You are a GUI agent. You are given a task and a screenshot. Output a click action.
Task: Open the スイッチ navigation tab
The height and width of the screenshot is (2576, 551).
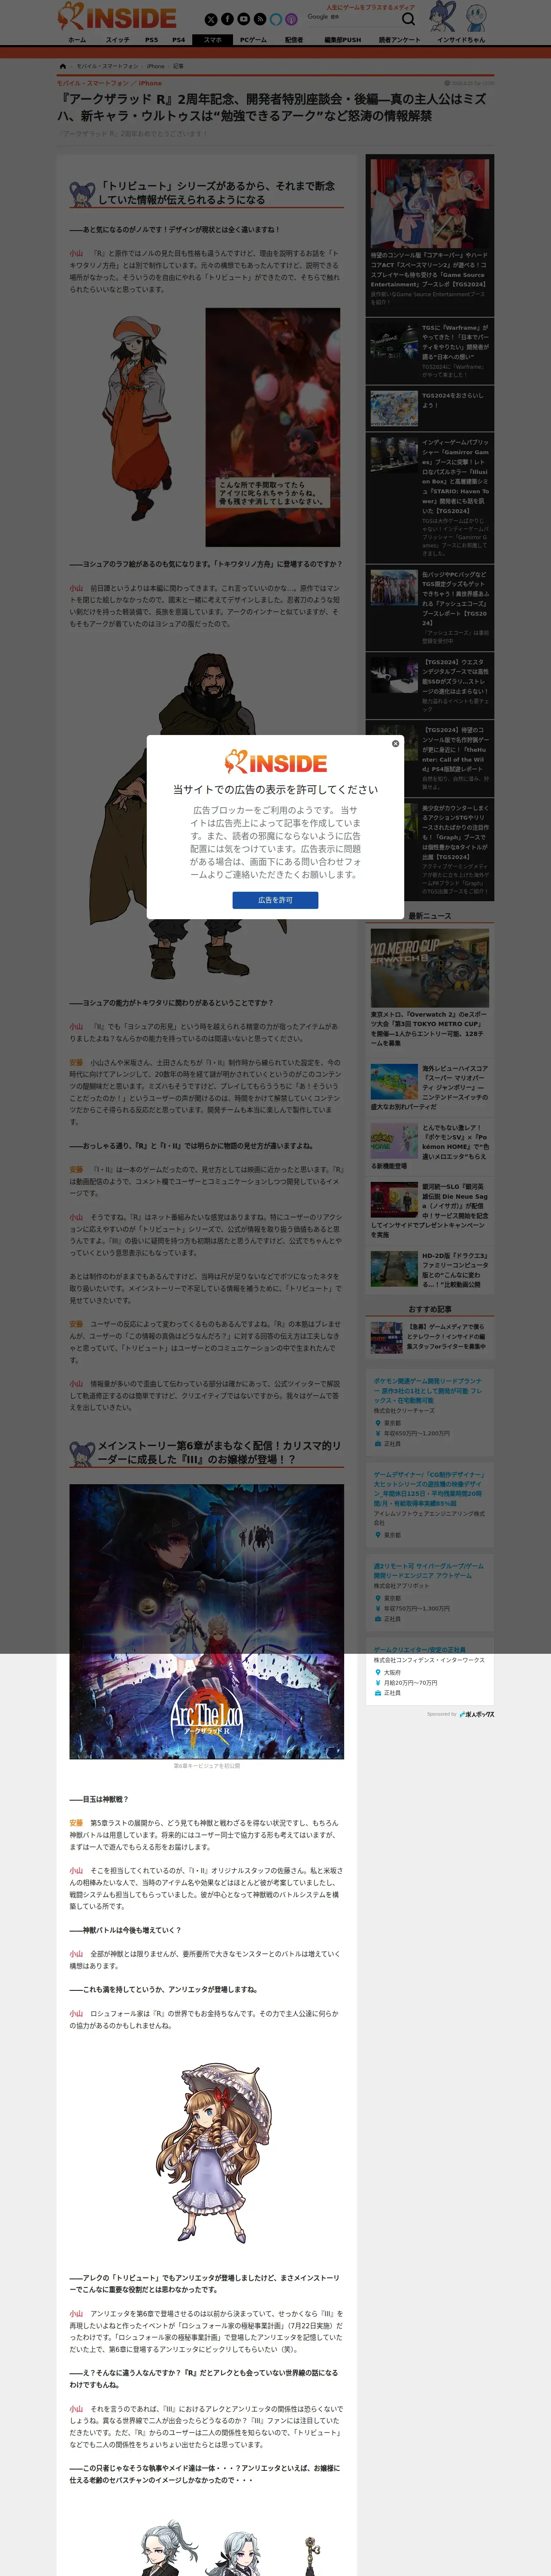(x=117, y=40)
